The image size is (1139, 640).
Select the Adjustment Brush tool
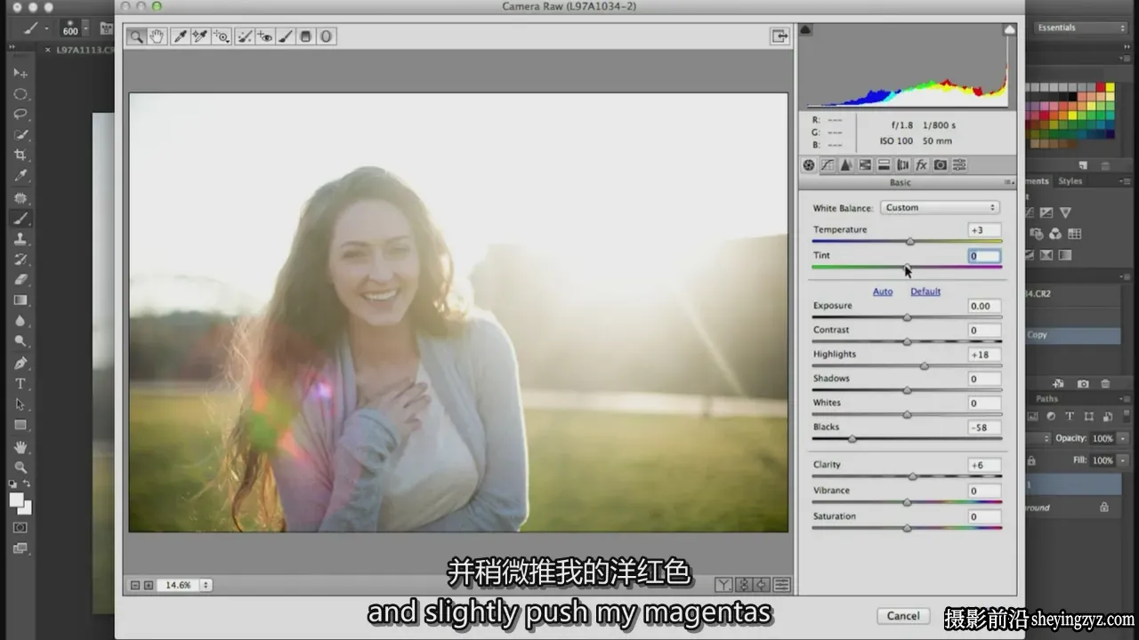coord(285,36)
